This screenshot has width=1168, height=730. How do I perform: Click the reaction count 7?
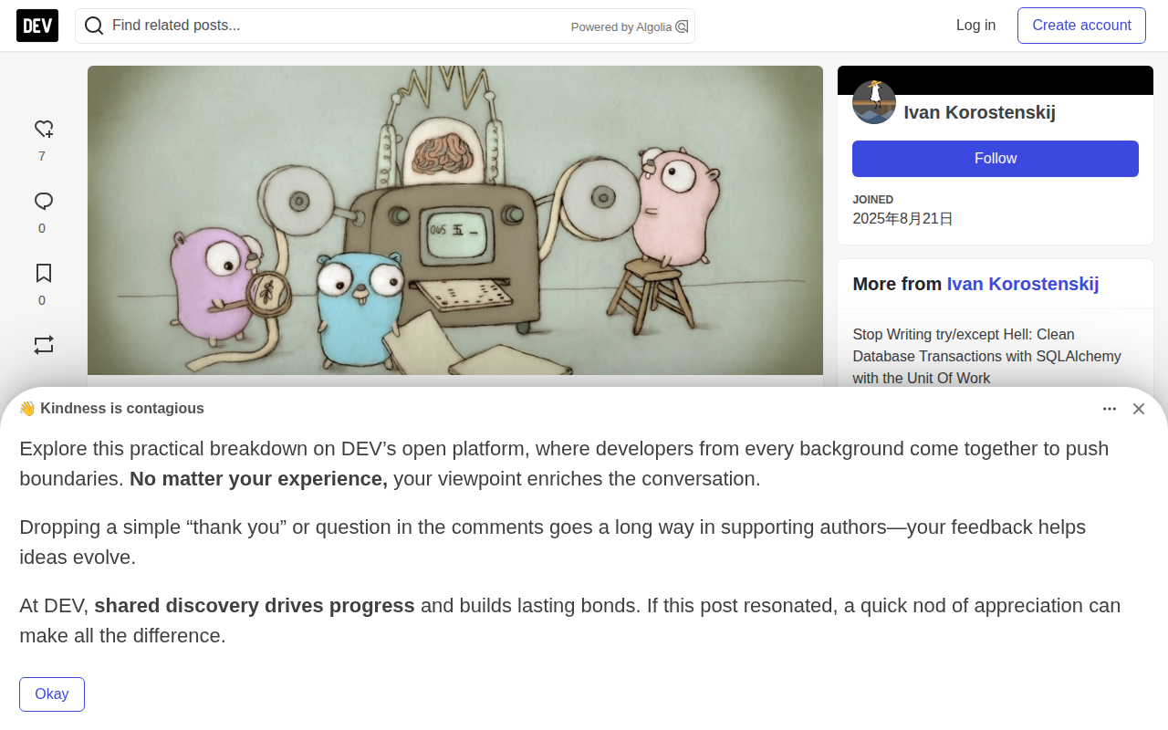pos(42,156)
